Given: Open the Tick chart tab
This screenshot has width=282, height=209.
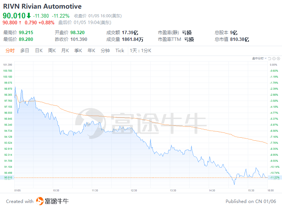Looking at the screenshot, I should 120,51.
